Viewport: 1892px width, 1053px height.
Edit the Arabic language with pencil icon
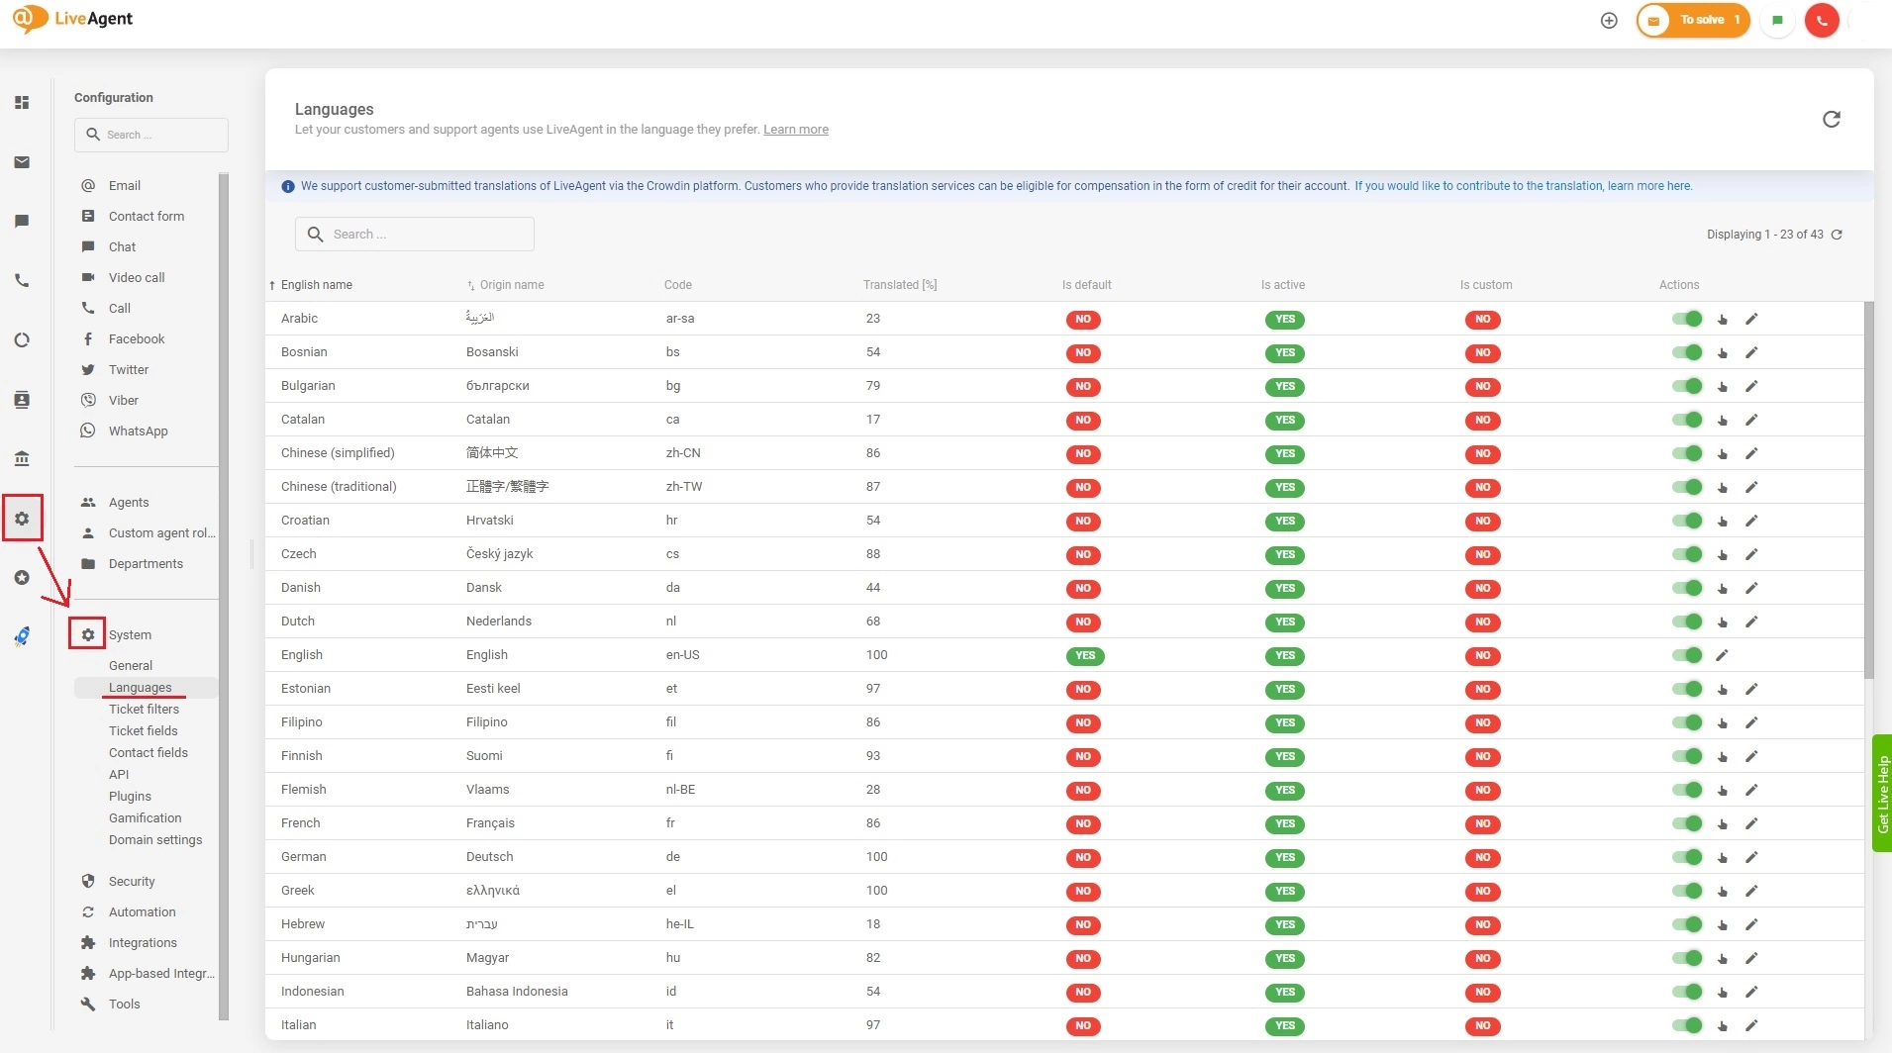pyautogui.click(x=1750, y=319)
